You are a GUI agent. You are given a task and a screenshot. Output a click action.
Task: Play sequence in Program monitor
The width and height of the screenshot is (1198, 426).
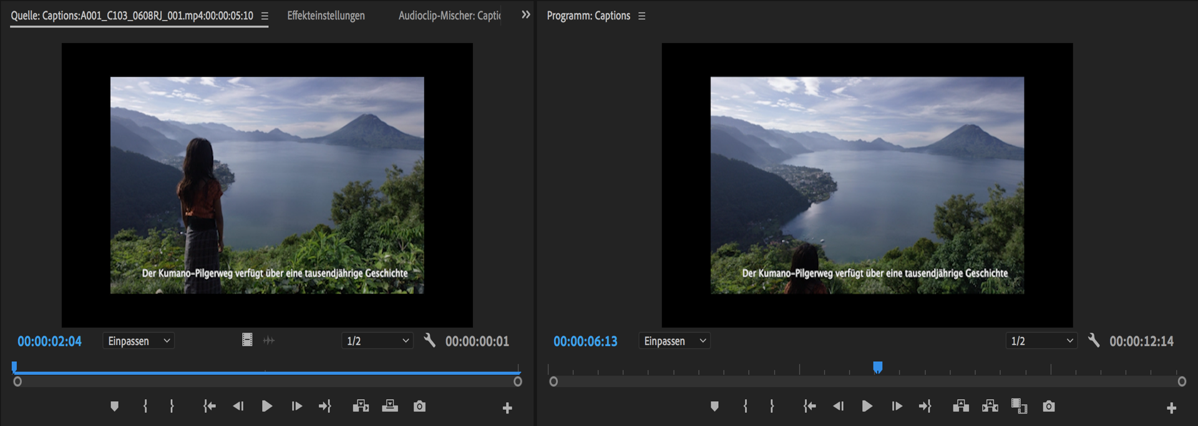pos(867,407)
